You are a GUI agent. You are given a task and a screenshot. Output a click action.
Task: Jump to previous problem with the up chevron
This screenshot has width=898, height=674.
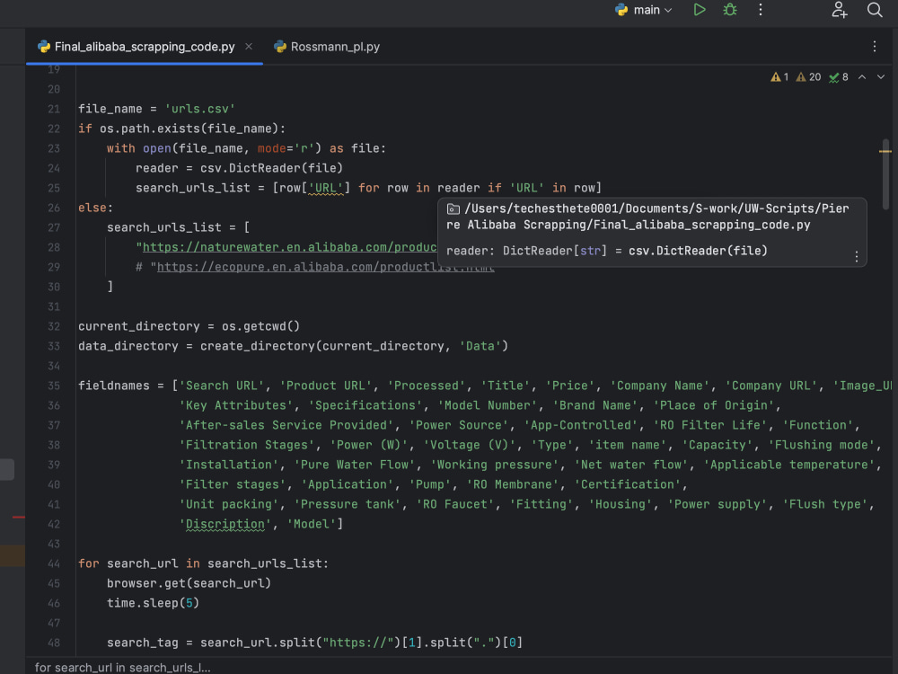pyautogui.click(x=861, y=77)
